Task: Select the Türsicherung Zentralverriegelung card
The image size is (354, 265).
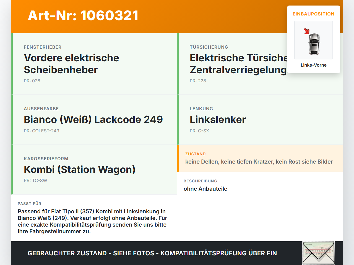Action: click(x=260, y=64)
